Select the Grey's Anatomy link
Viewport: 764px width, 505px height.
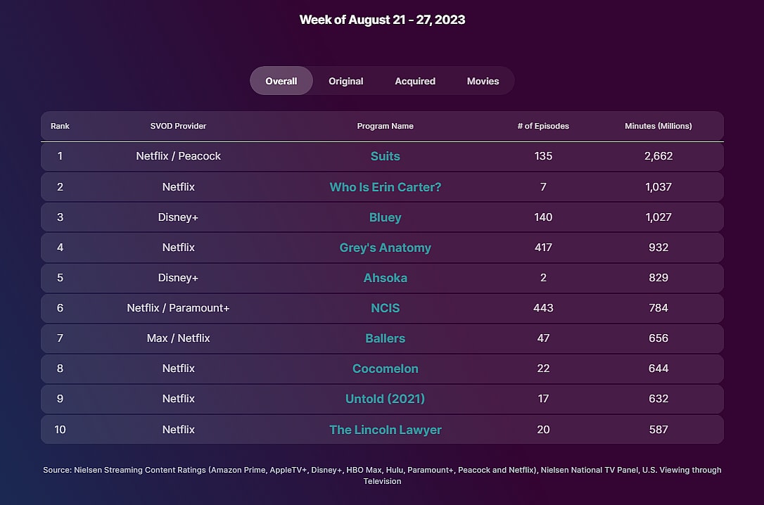click(x=385, y=248)
